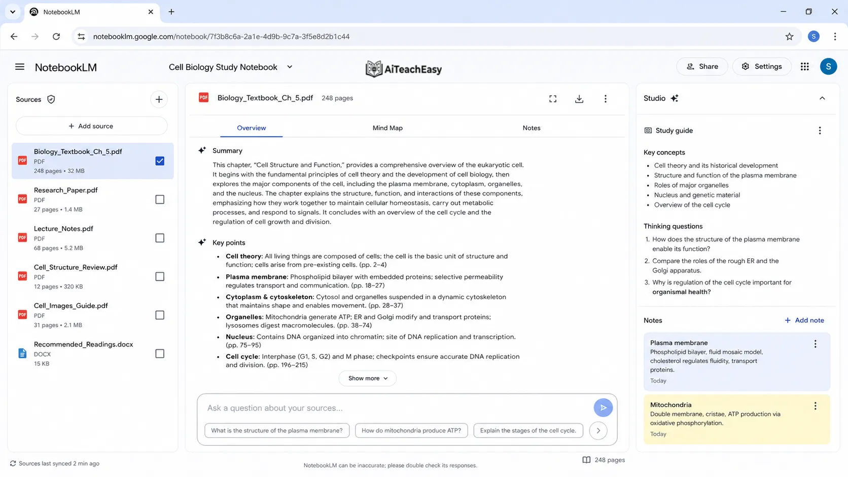
Task: Close the NotebookLM browser tab
Action: 151,12
